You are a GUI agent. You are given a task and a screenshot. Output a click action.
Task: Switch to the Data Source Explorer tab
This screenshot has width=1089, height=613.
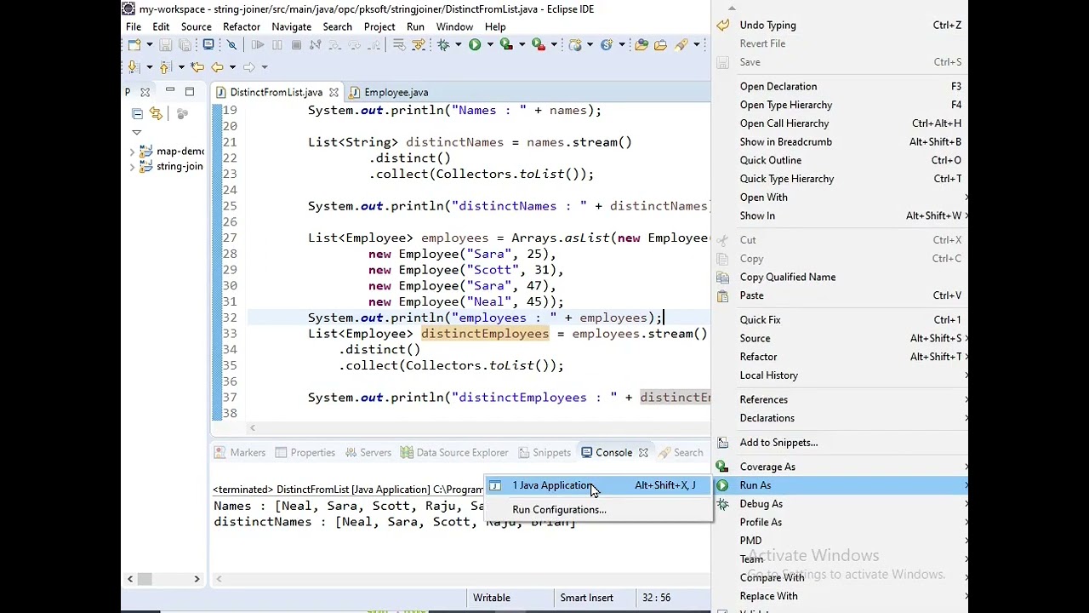click(454, 453)
